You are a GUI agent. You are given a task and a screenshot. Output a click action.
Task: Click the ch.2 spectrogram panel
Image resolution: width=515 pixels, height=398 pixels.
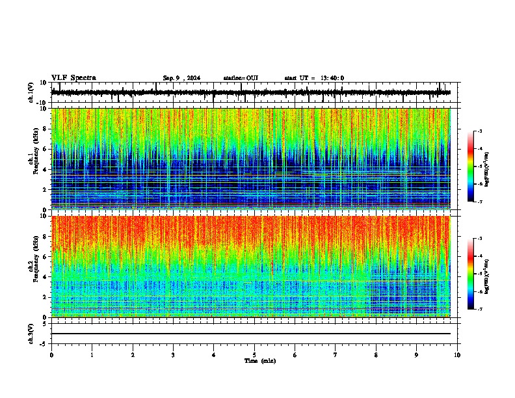pos(251,267)
